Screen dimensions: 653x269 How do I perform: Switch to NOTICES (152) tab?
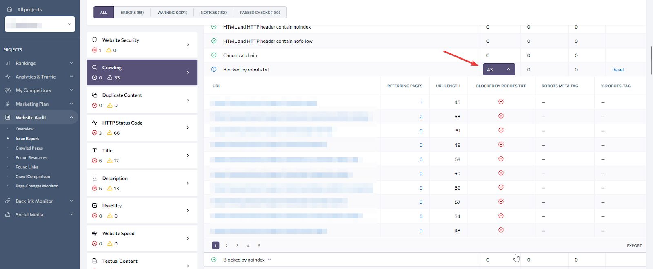click(x=213, y=12)
